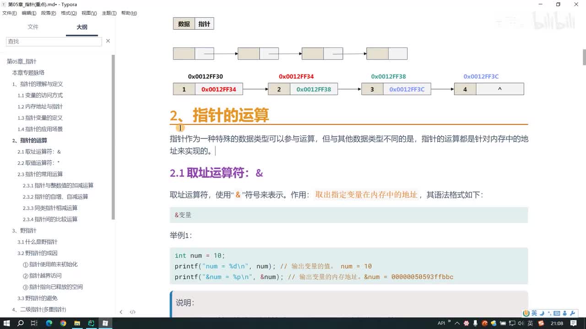Open the 格式(O) menu
This screenshot has height=329, width=586.
tap(69, 13)
